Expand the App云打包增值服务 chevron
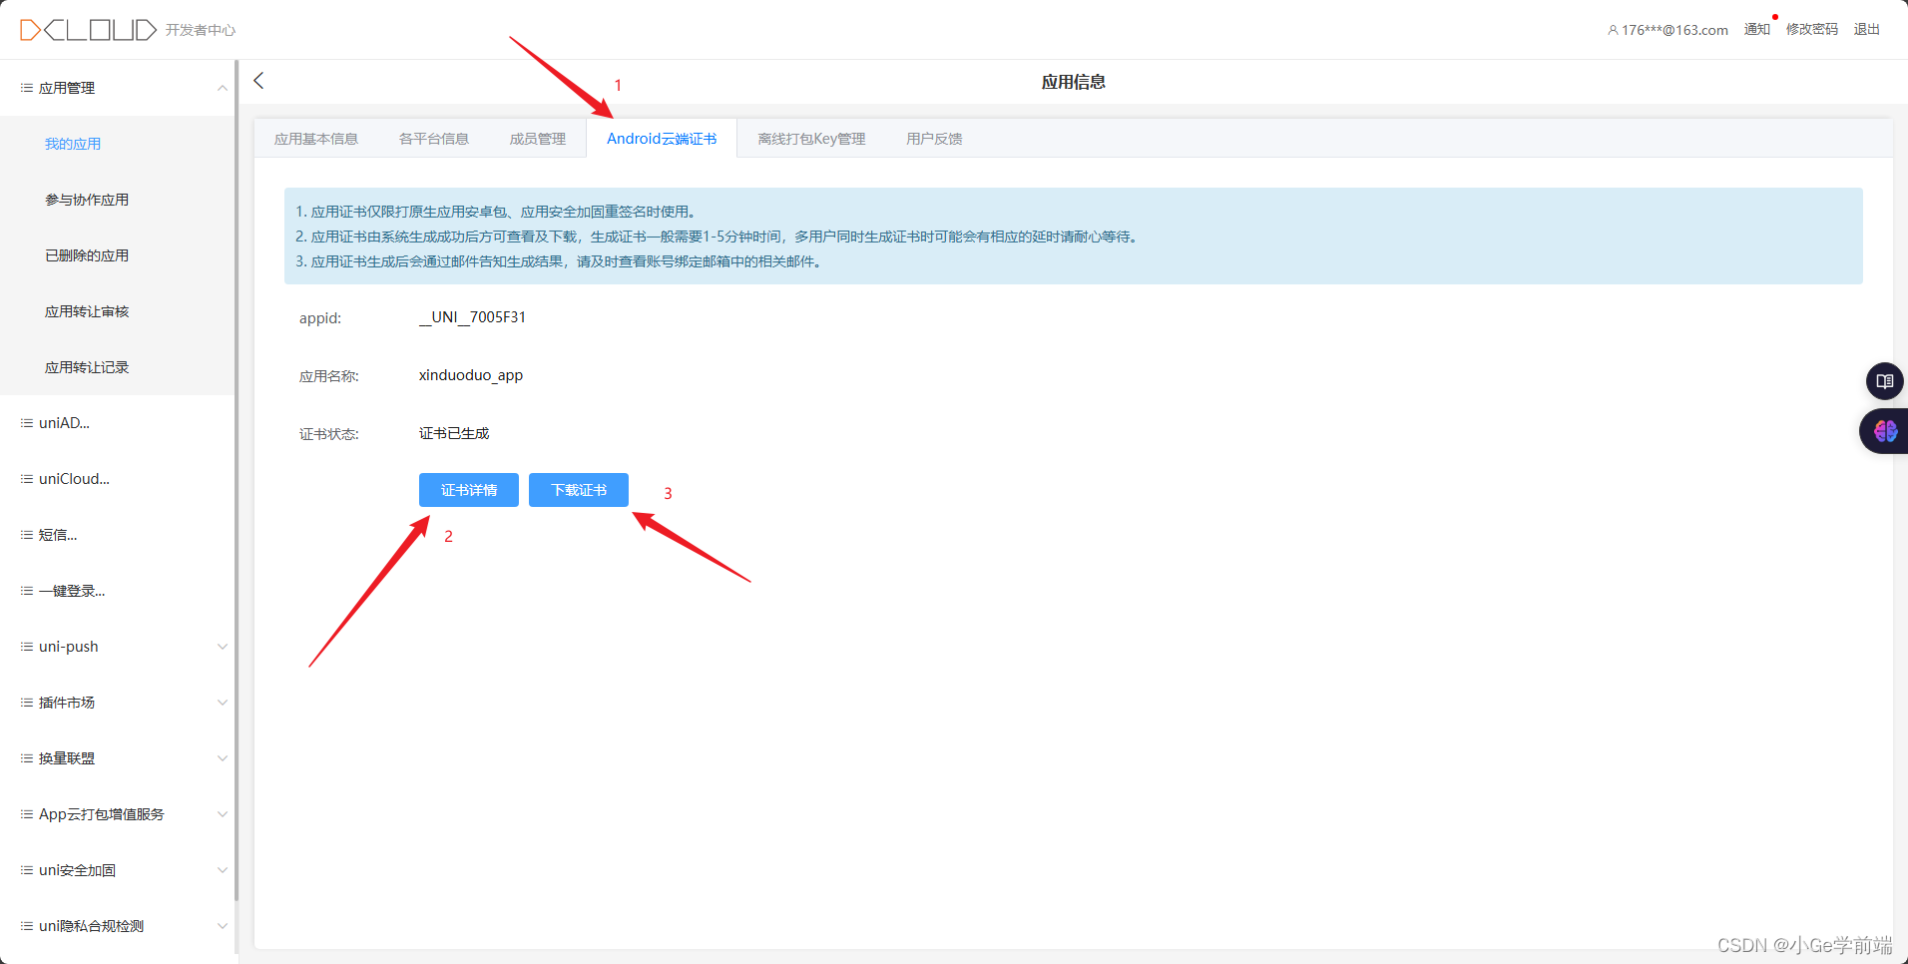 click(x=223, y=814)
